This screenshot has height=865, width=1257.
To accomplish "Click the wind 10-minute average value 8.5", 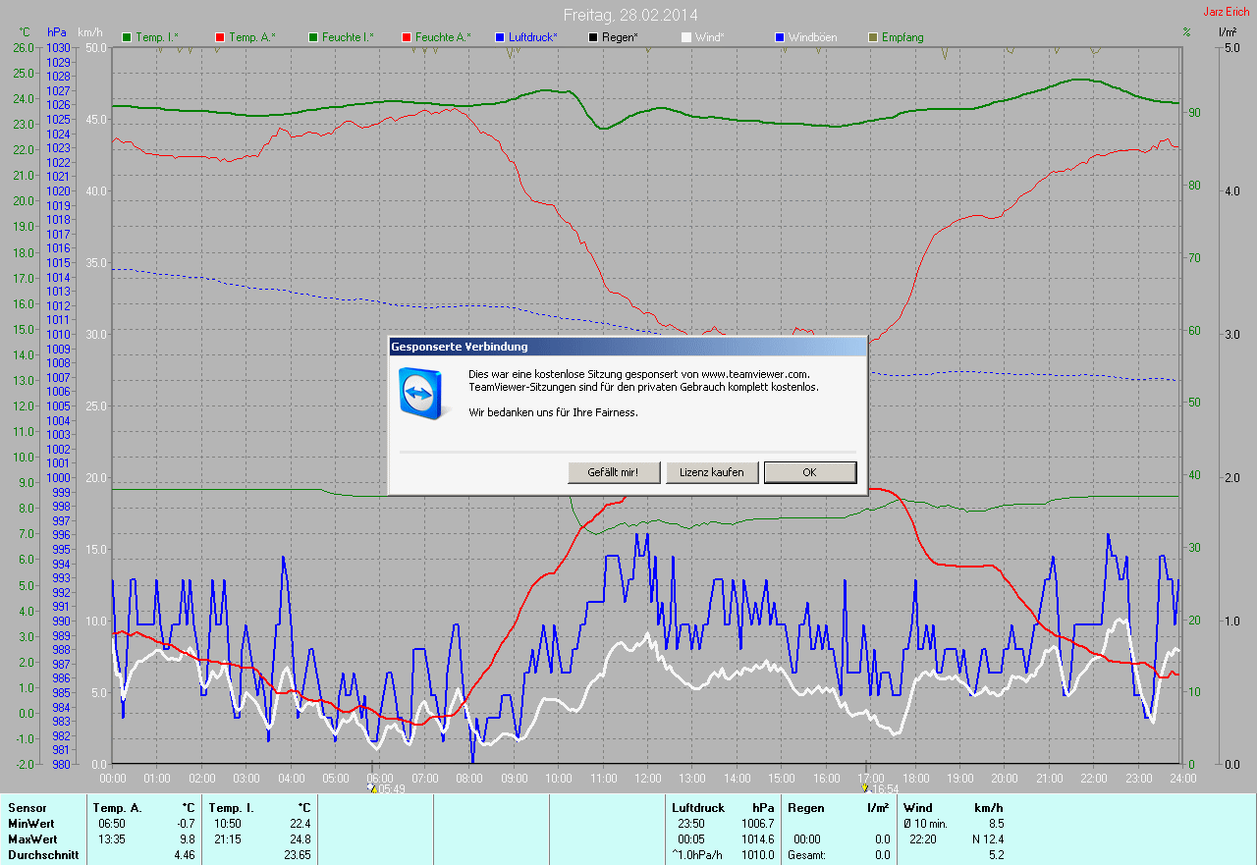I will point(995,824).
